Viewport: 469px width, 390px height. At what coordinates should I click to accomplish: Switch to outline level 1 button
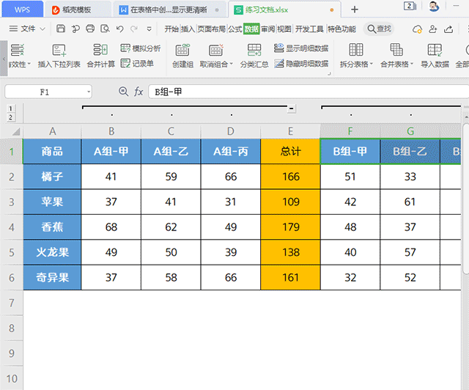(10, 108)
